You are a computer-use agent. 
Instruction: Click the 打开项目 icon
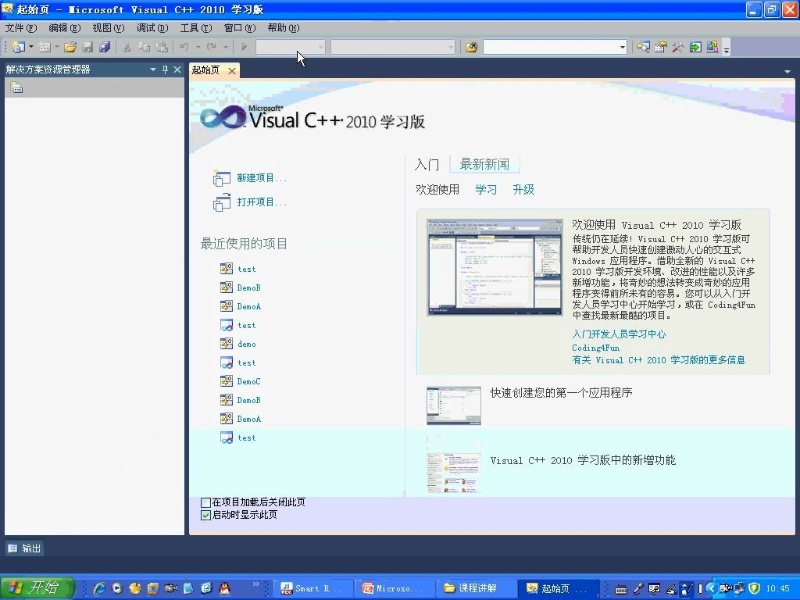[x=221, y=202]
